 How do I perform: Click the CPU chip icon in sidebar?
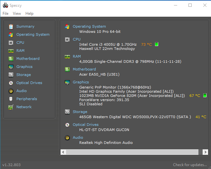click(x=11, y=43)
